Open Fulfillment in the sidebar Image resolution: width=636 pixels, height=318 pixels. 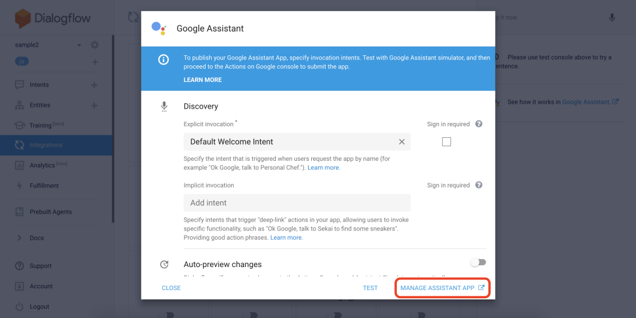tap(44, 185)
